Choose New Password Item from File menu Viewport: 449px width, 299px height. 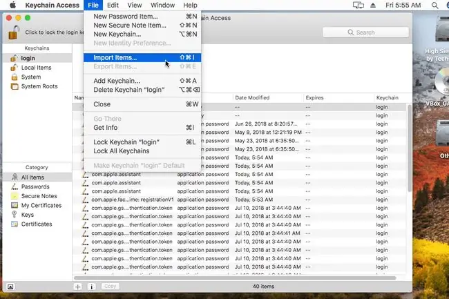(x=142, y=17)
